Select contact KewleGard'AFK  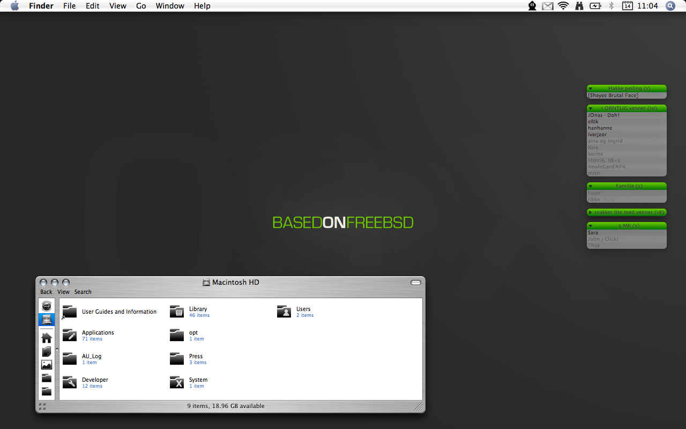click(627, 167)
